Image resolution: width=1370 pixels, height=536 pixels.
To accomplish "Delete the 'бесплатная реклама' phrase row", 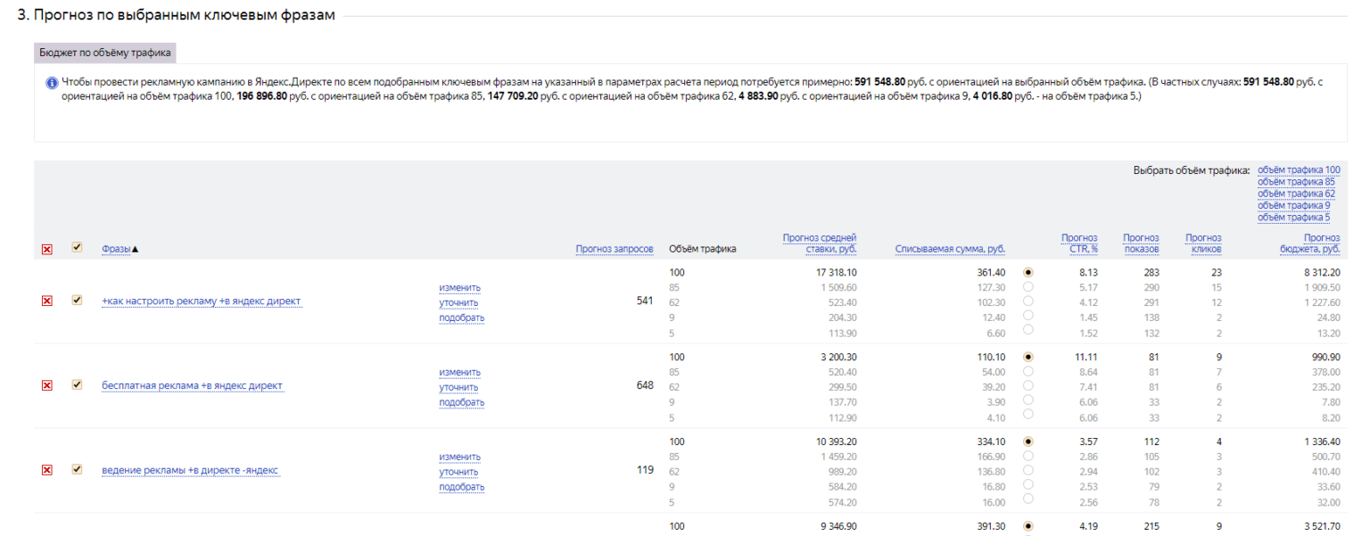I will (47, 385).
